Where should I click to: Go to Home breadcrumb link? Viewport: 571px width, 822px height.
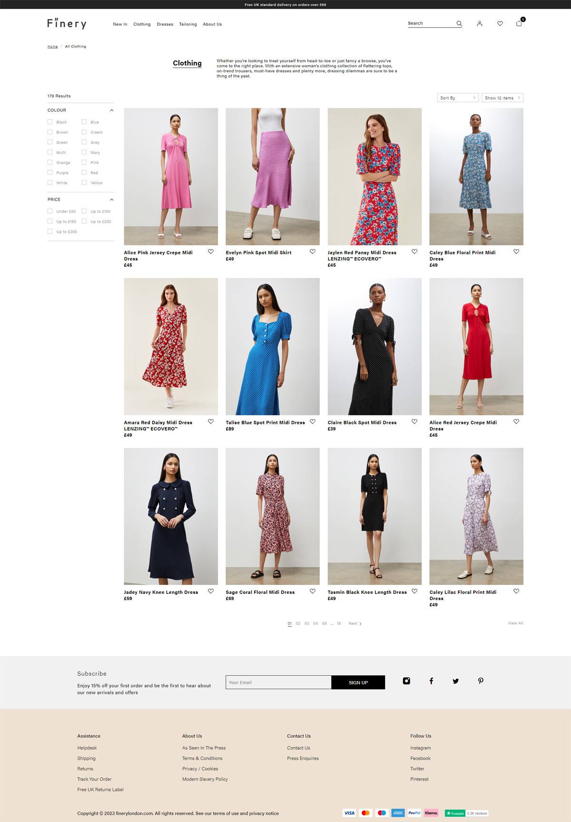[52, 47]
